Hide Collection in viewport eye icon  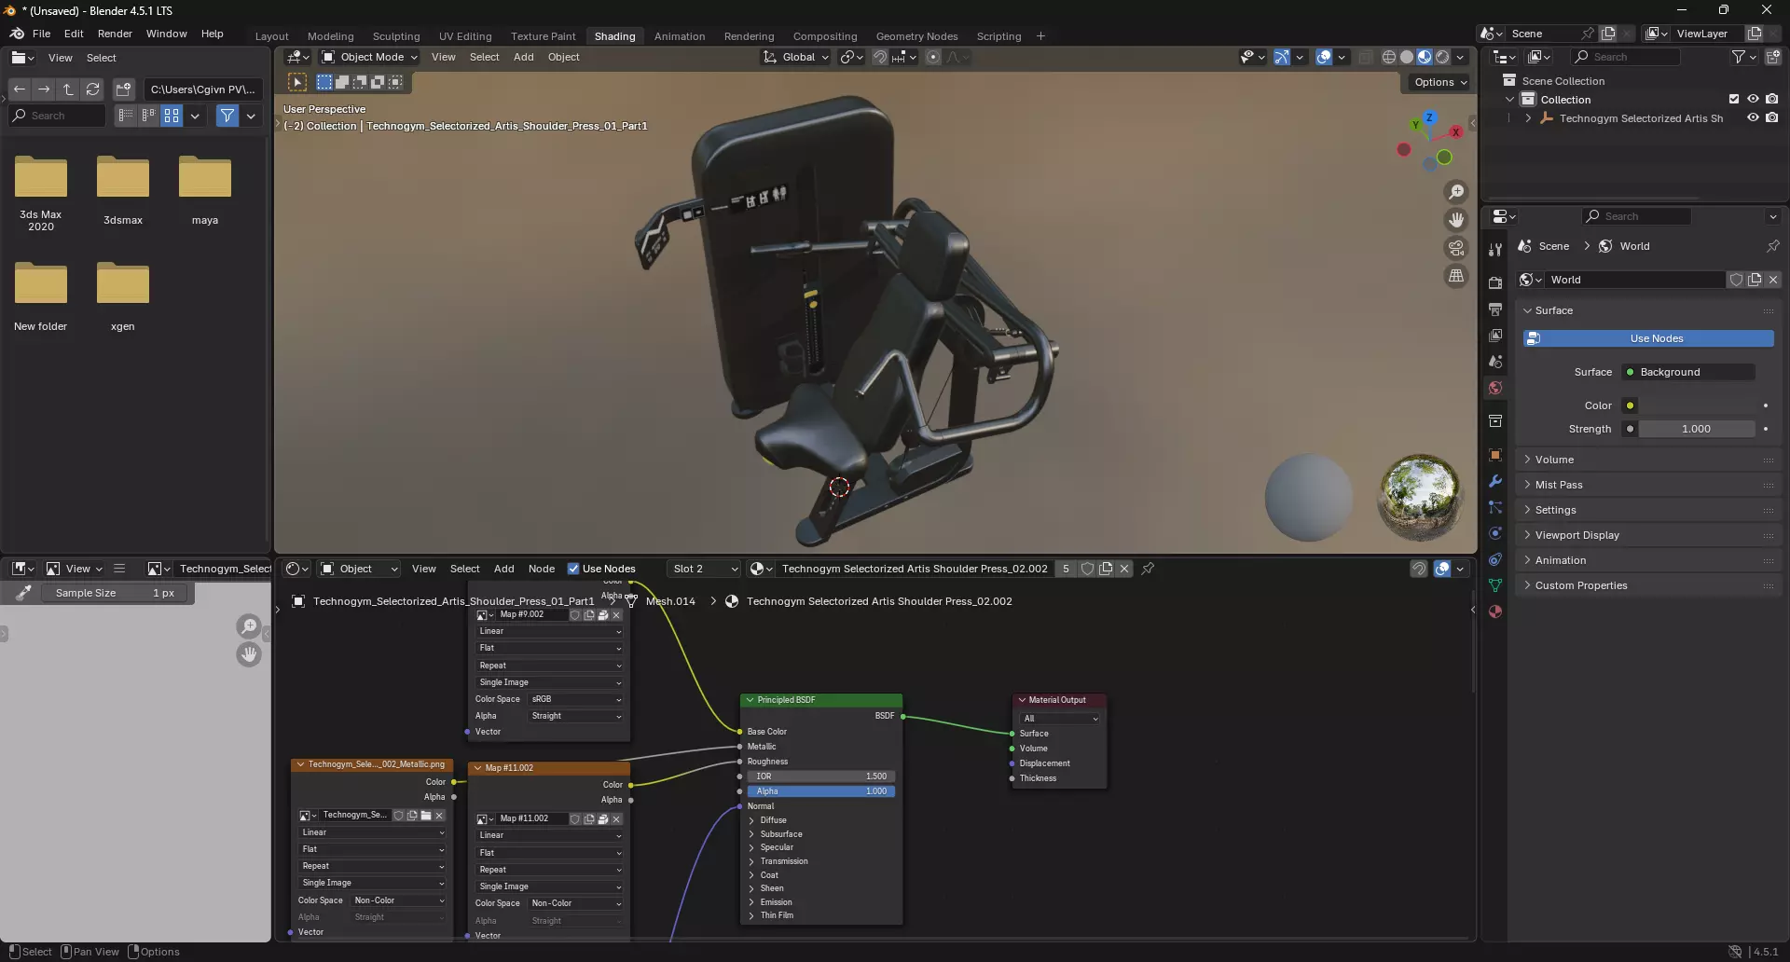[1753, 100]
